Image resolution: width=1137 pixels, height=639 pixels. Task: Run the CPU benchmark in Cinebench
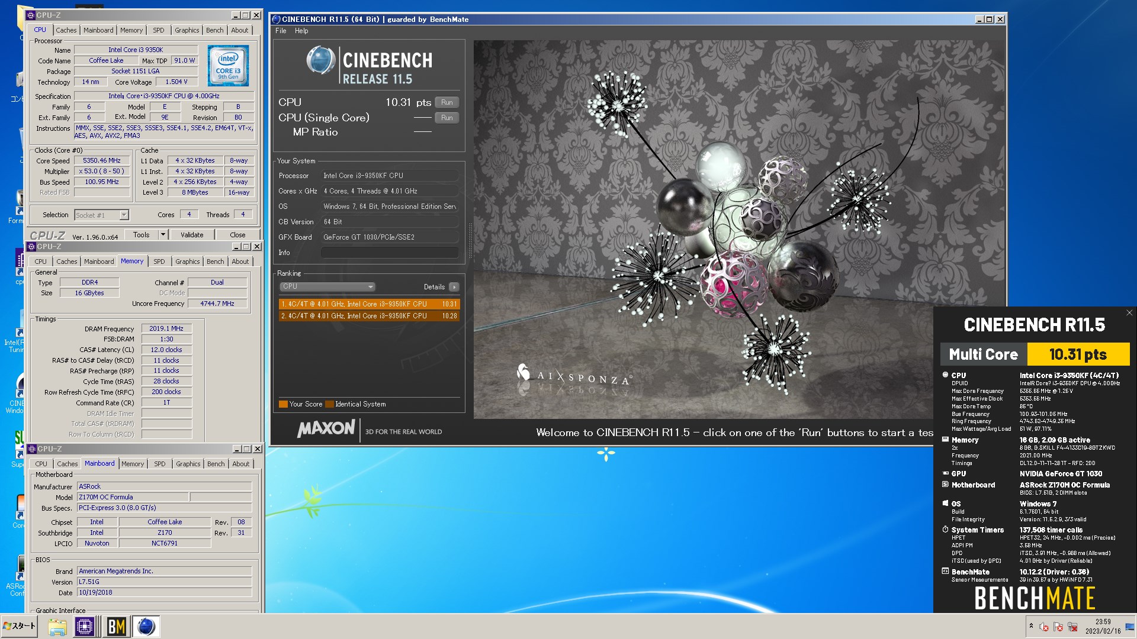coord(447,102)
